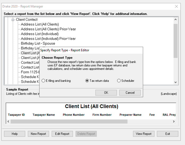The height and width of the screenshot is (145, 185).
Task: Click the Fee column header
Action: (x=152, y=115)
